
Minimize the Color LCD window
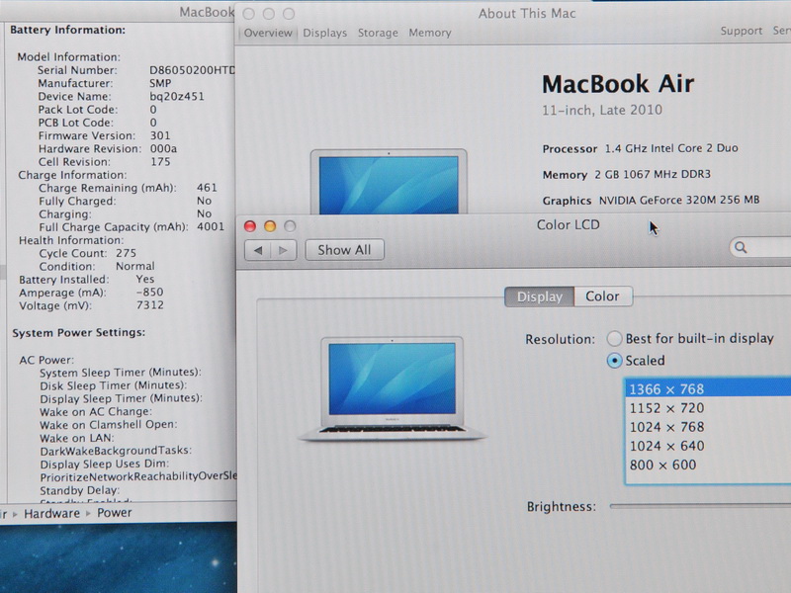tap(270, 226)
